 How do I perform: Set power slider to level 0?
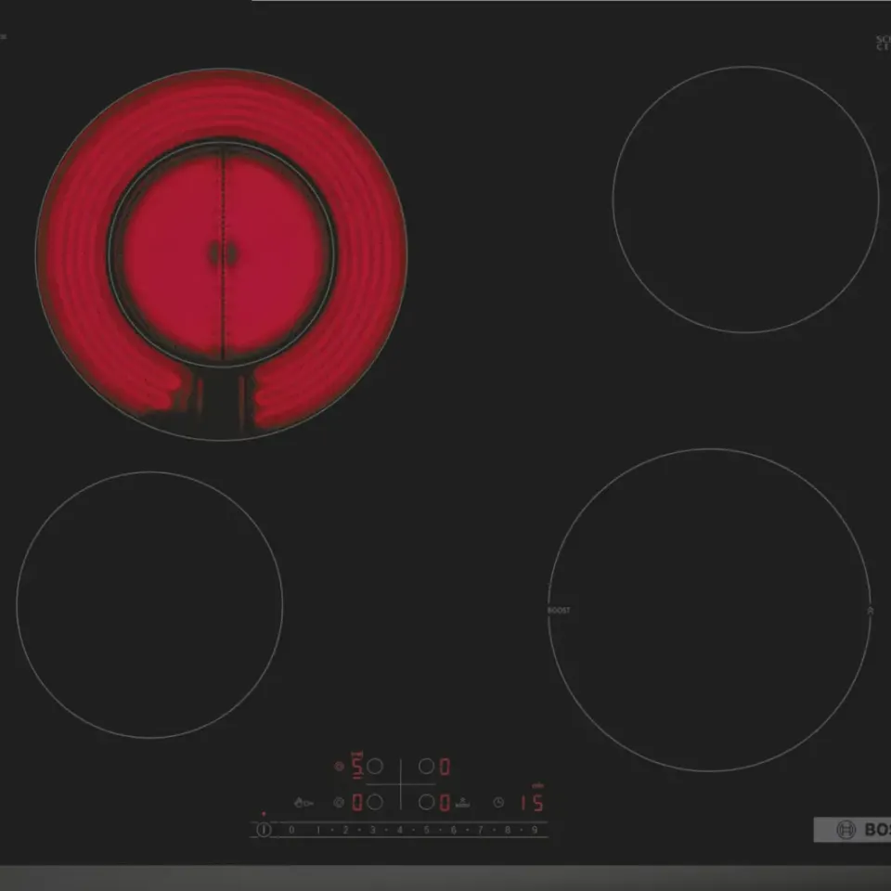coord(291,830)
